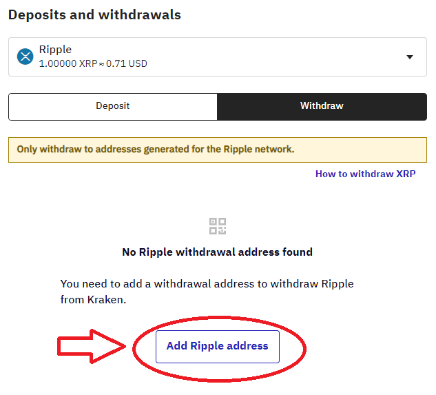Click the approximately-equal sign in balance
436x395 pixels.
pos(100,64)
